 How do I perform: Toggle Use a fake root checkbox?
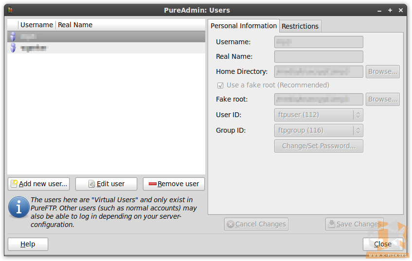220,86
